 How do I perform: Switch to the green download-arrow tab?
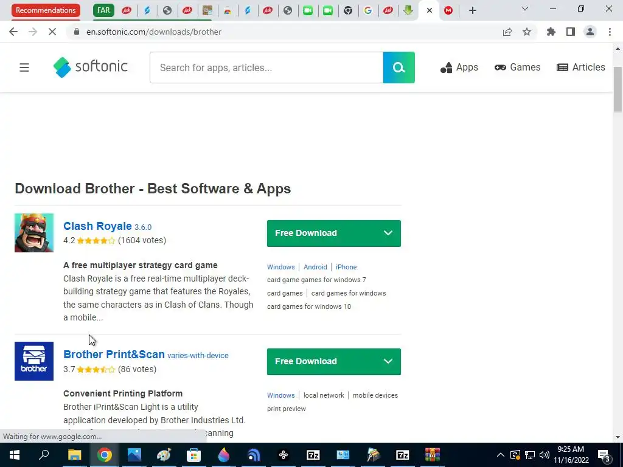[408, 10]
